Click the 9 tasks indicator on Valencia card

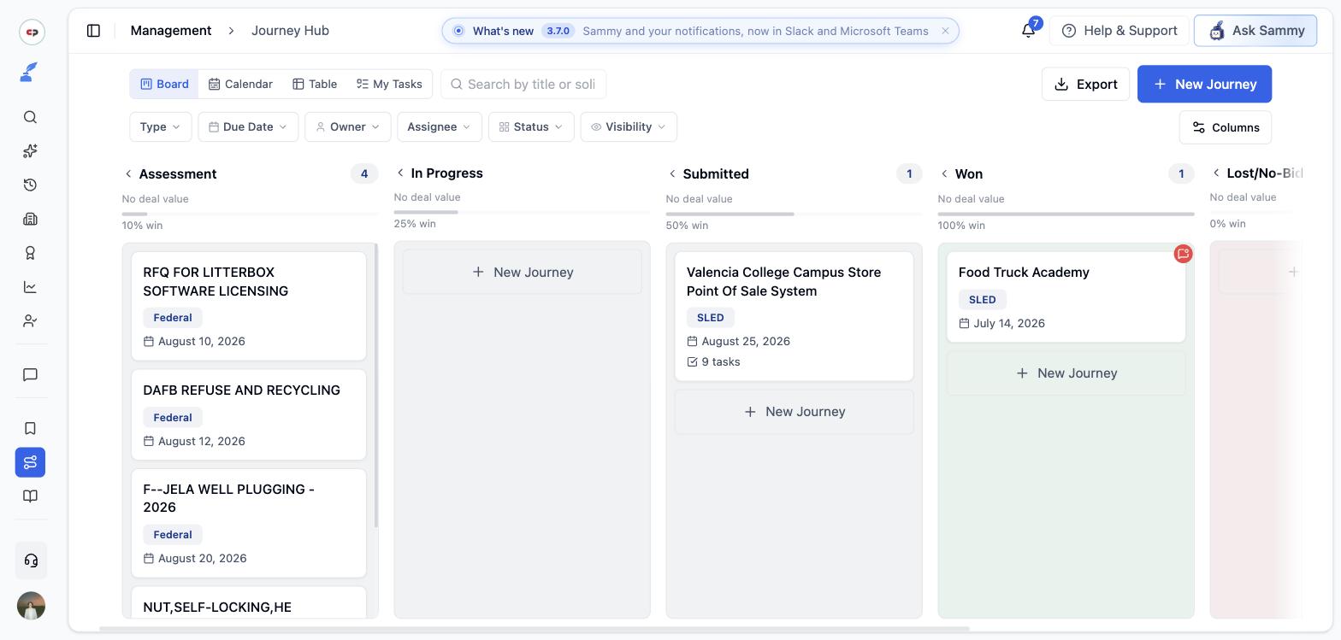tap(713, 362)
